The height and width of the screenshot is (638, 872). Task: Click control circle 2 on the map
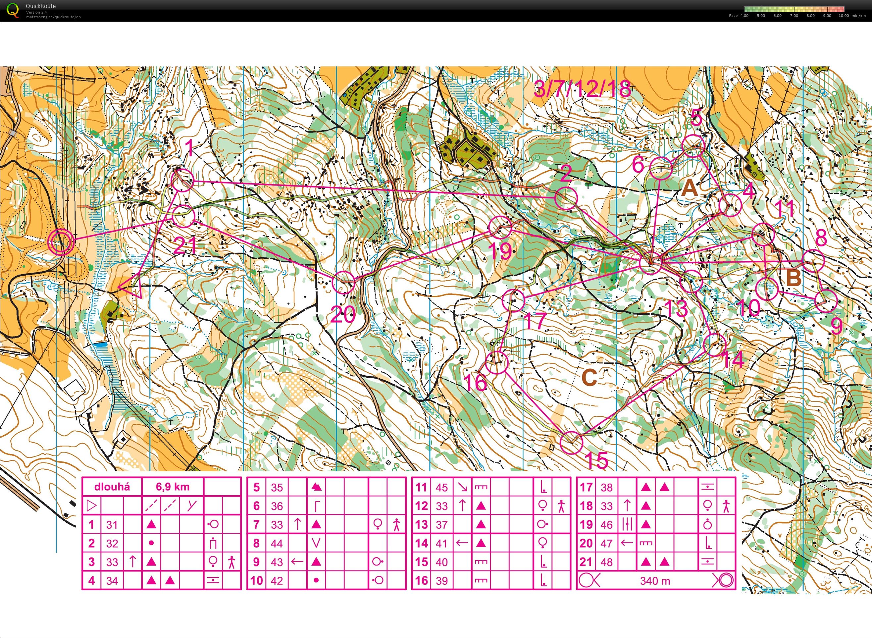click(566, 198)
